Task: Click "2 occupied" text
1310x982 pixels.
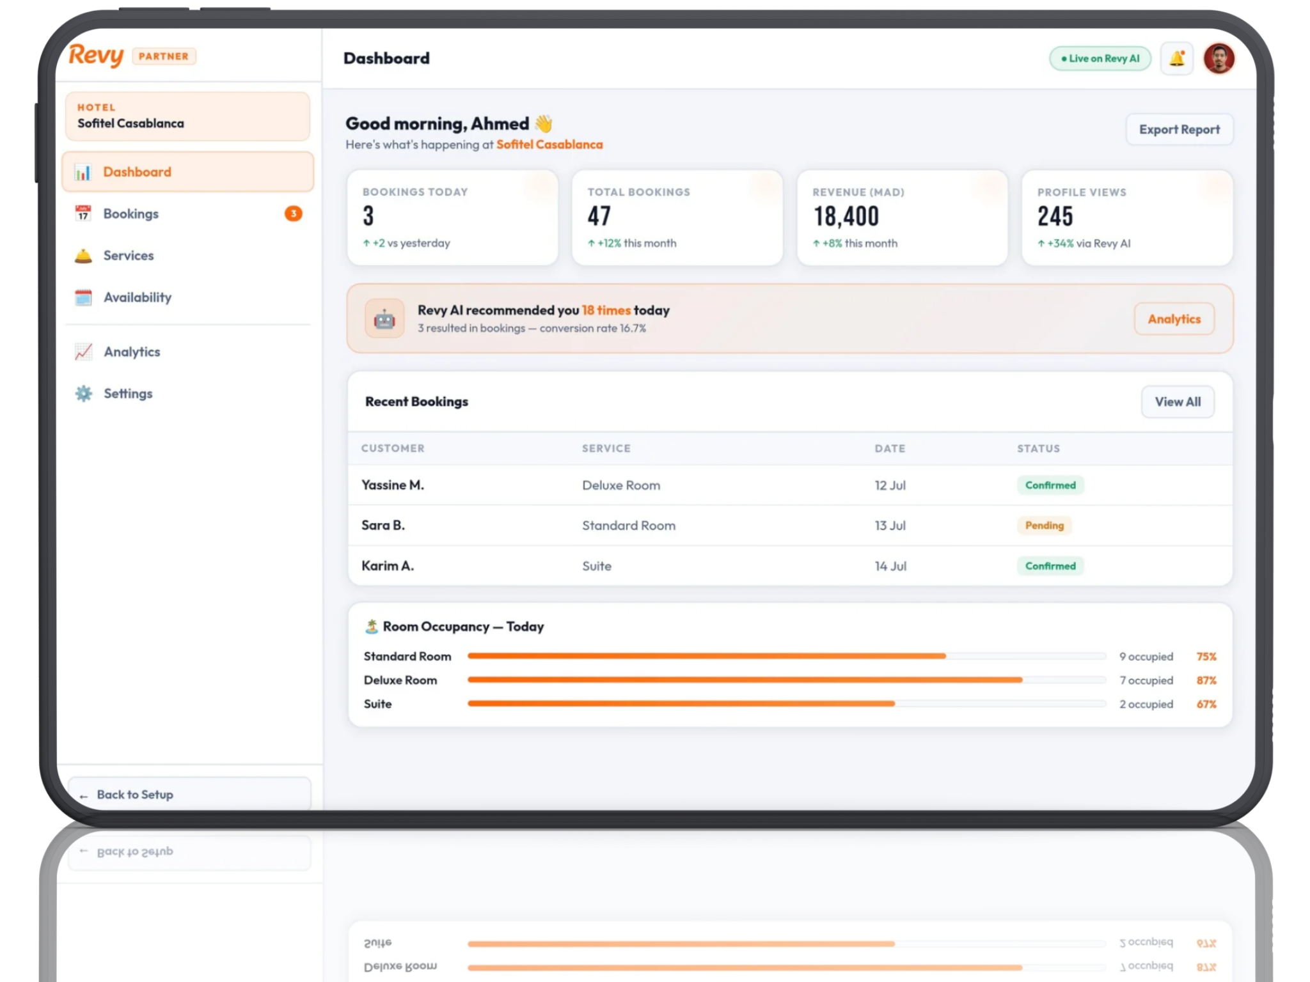Action: [x=1146, y=704]
